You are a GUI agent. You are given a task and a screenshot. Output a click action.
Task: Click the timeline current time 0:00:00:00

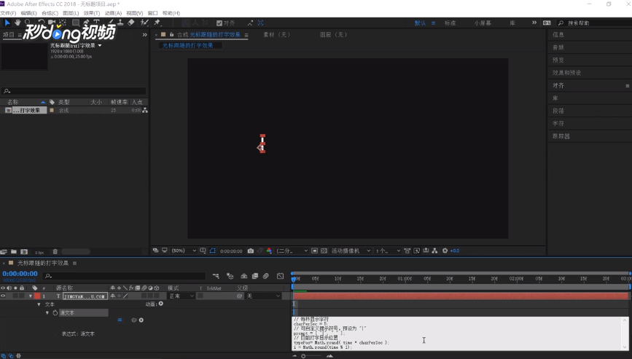(x=20, y=274)
